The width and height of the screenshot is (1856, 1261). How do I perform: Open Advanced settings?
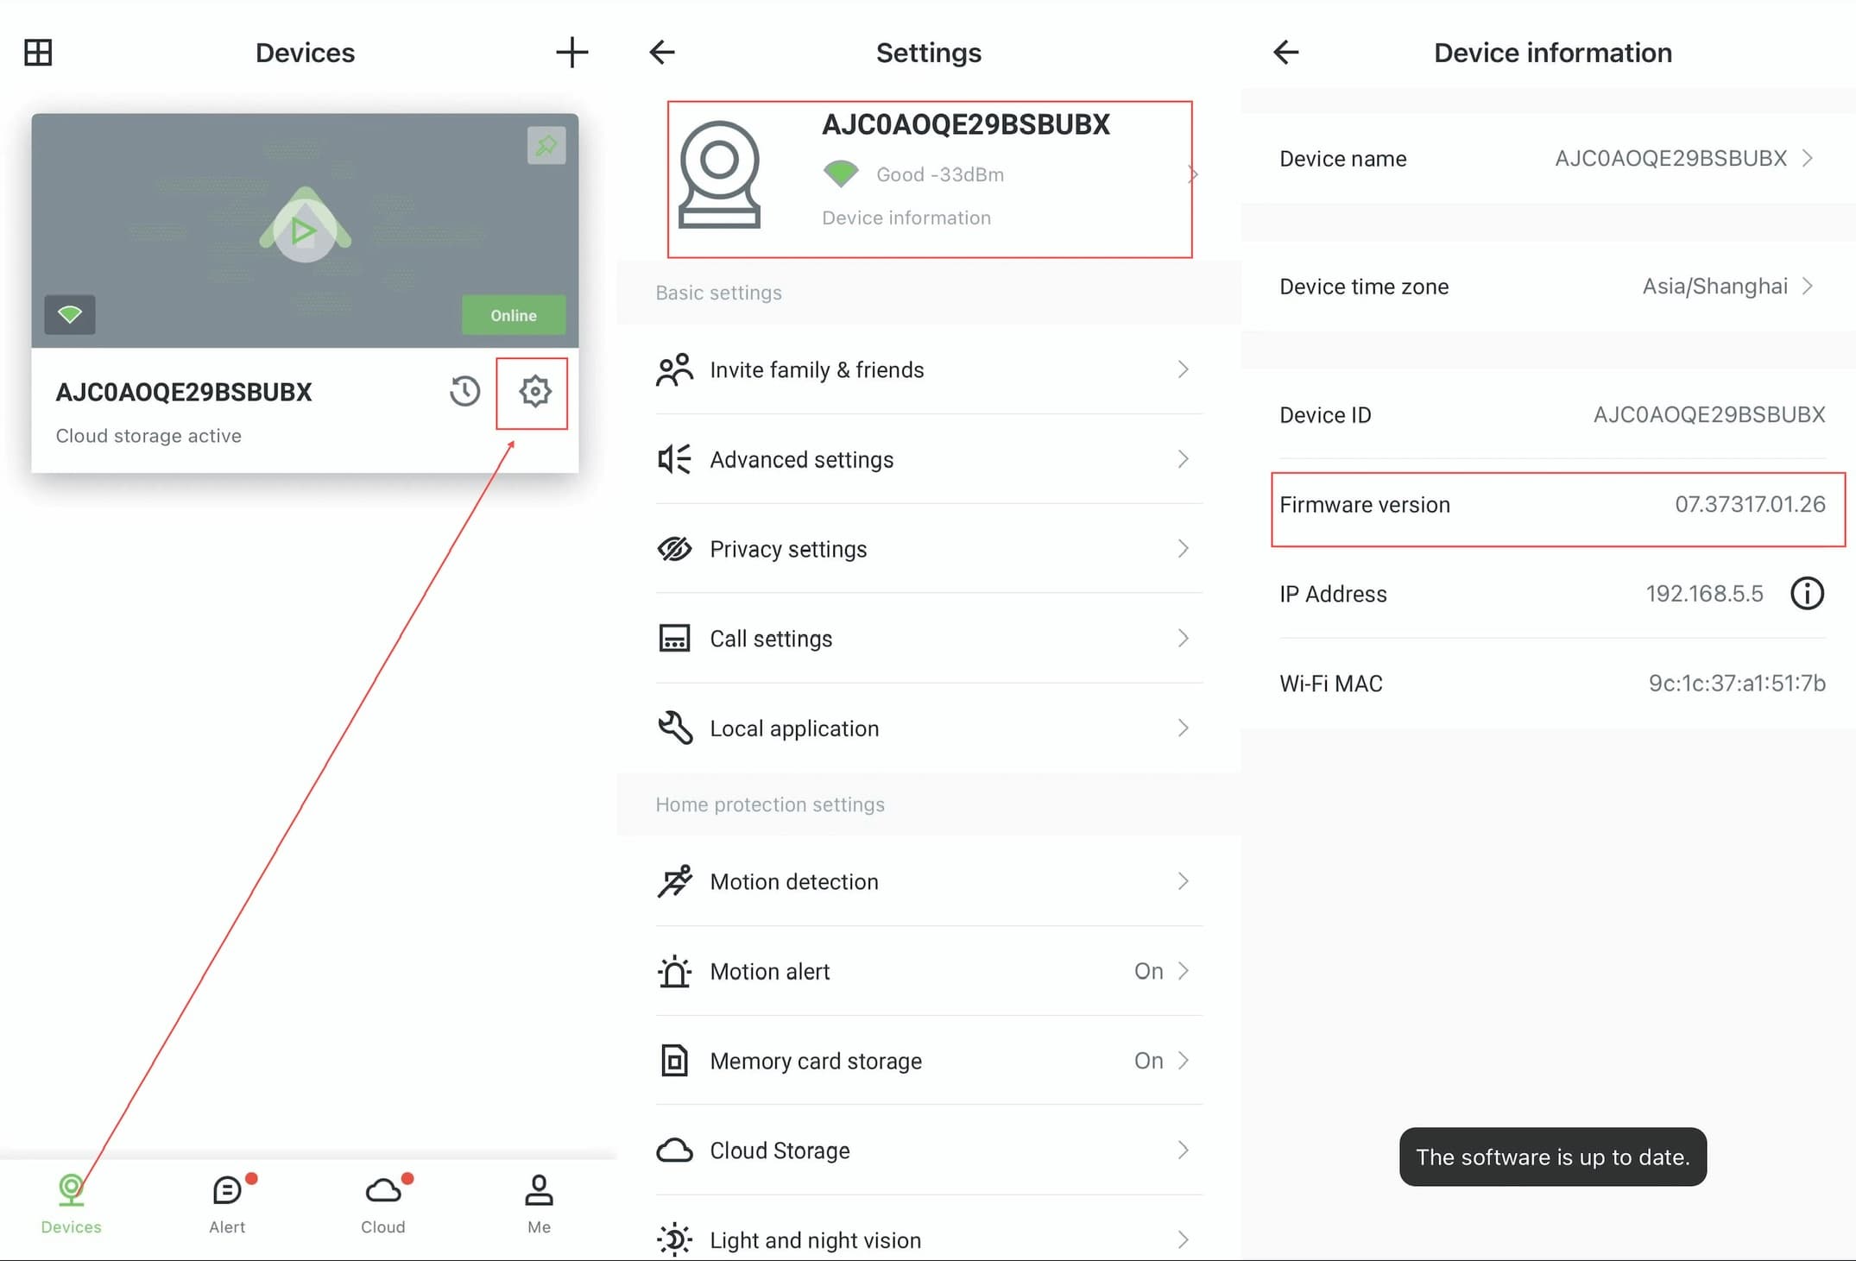pos(930,459)
